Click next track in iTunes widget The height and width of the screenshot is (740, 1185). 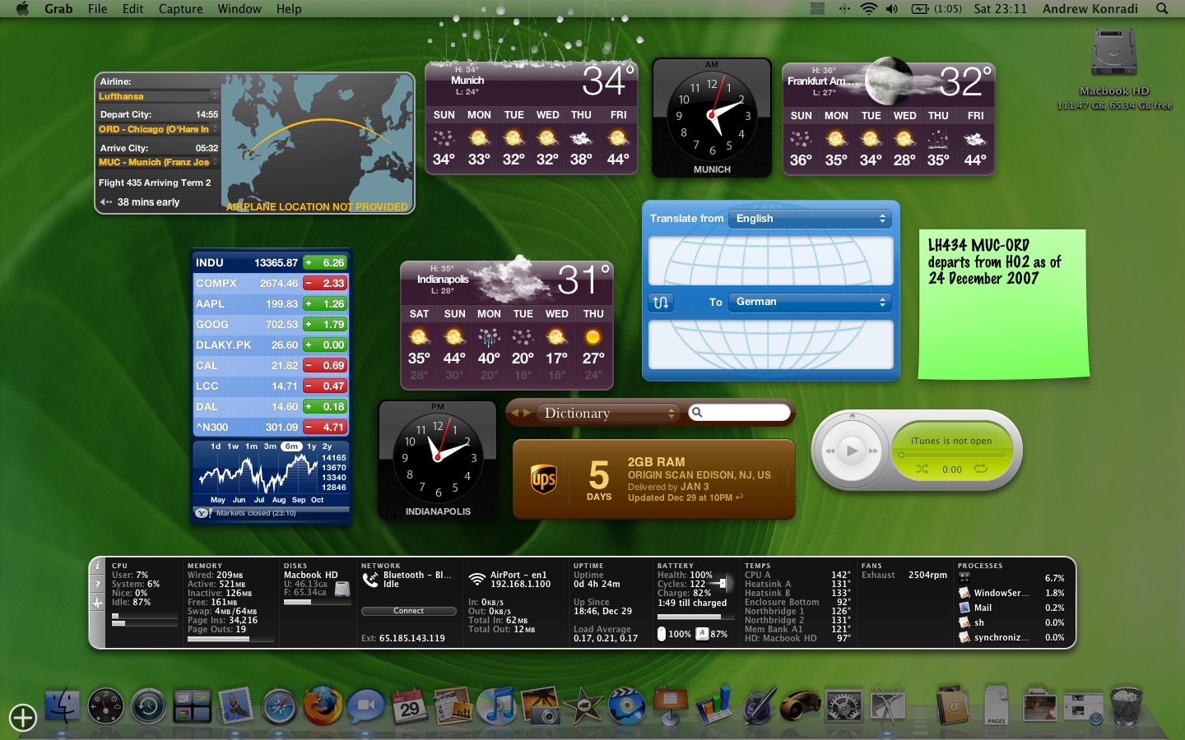point(873,451)
